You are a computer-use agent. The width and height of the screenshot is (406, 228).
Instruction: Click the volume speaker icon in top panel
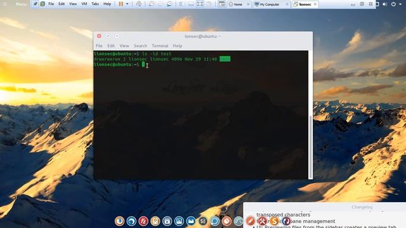point(384,4)
